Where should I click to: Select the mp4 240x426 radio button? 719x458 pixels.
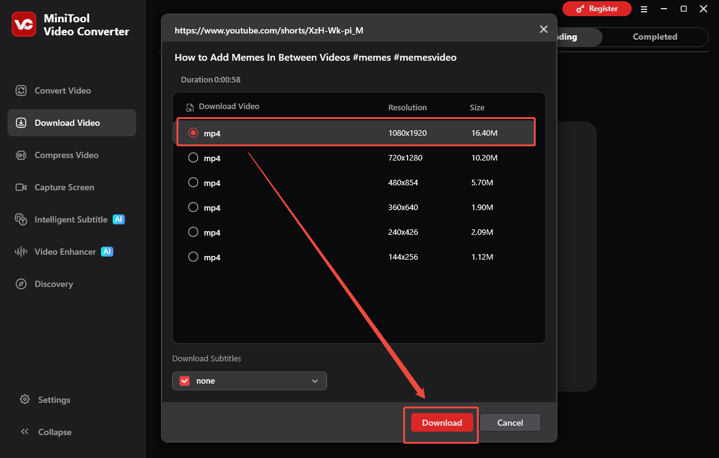tap(193, 232)
